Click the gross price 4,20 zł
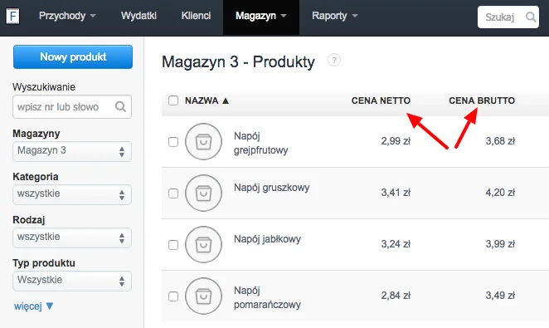Viewport: 549px width, 328px height. [x=500, y=193]
